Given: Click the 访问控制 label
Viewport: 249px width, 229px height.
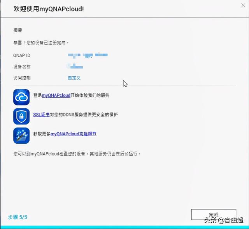Looking at the screenshot, I should pyautogui.click(x=22, y=78).
